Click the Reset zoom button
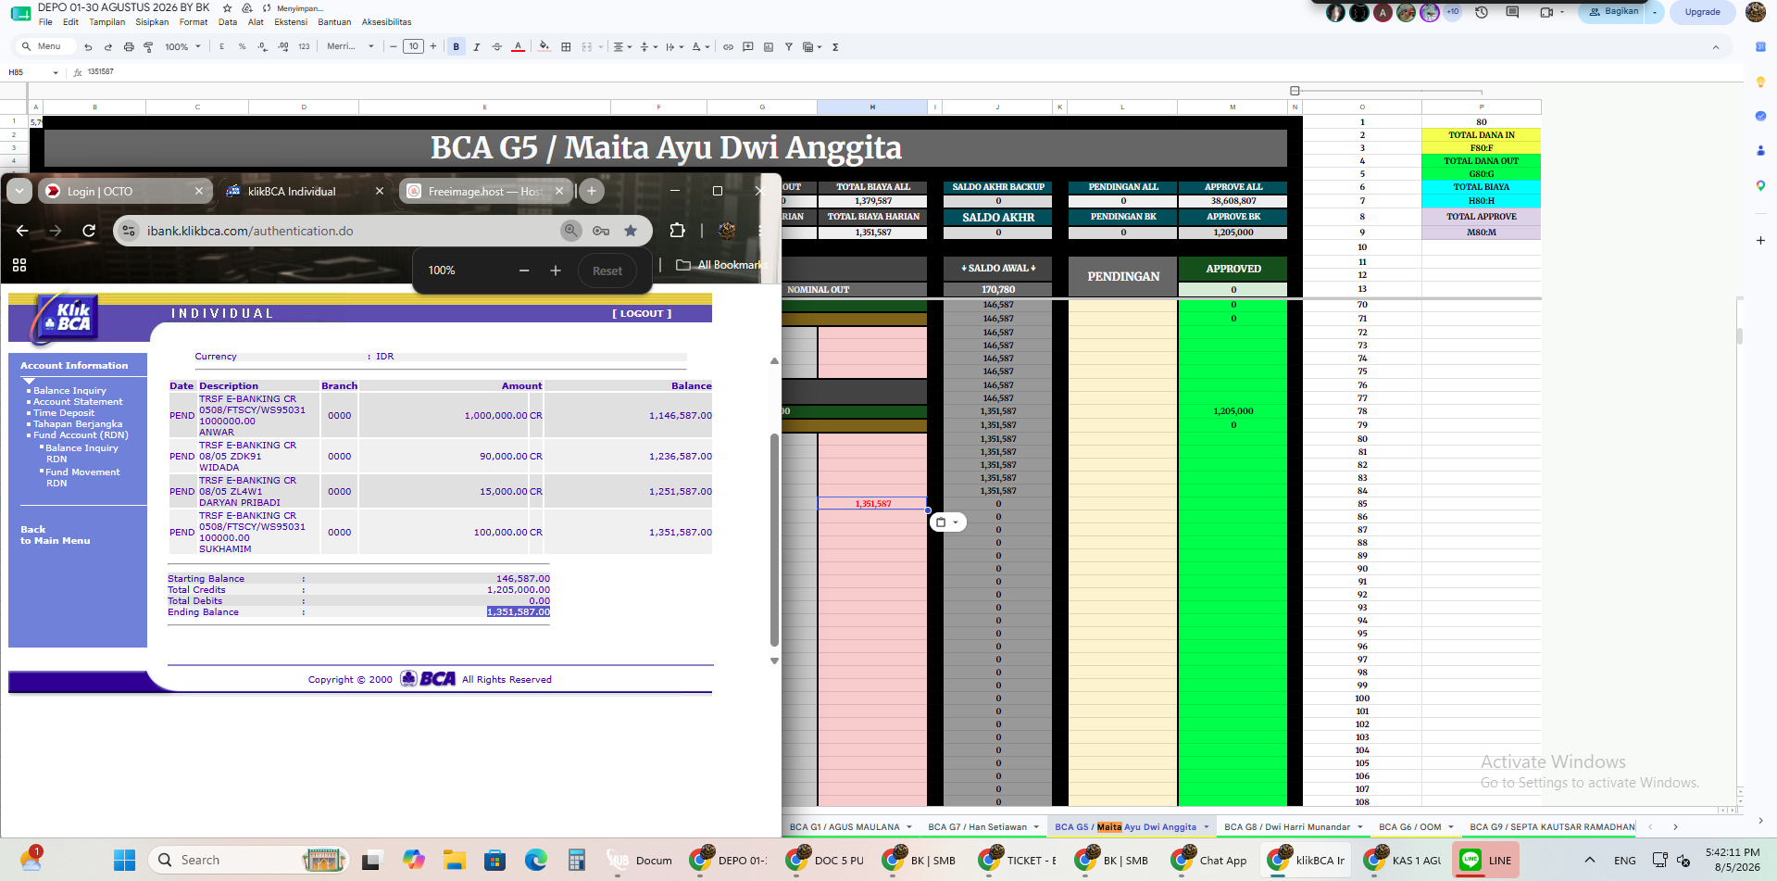1777x881 pixels. pyautogui.click(x=607, y=271)
